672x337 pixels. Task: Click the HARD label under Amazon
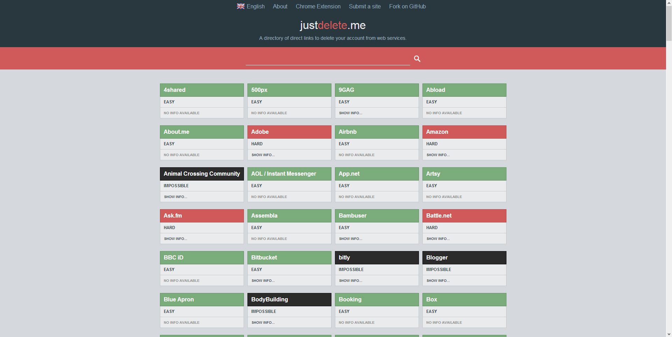[432, 144]
